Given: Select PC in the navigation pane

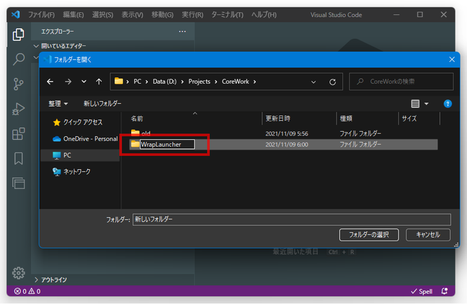Looking at the screenshot, I should click(x=80, y=155).
